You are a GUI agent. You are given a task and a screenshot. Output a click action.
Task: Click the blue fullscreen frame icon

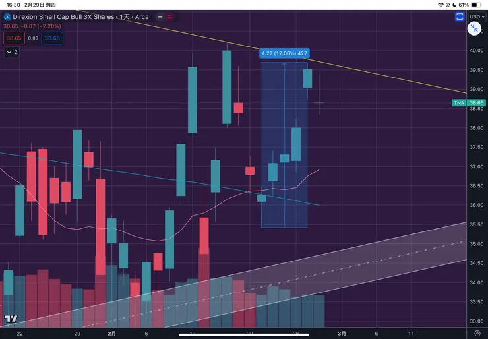[x=460, y=16]
